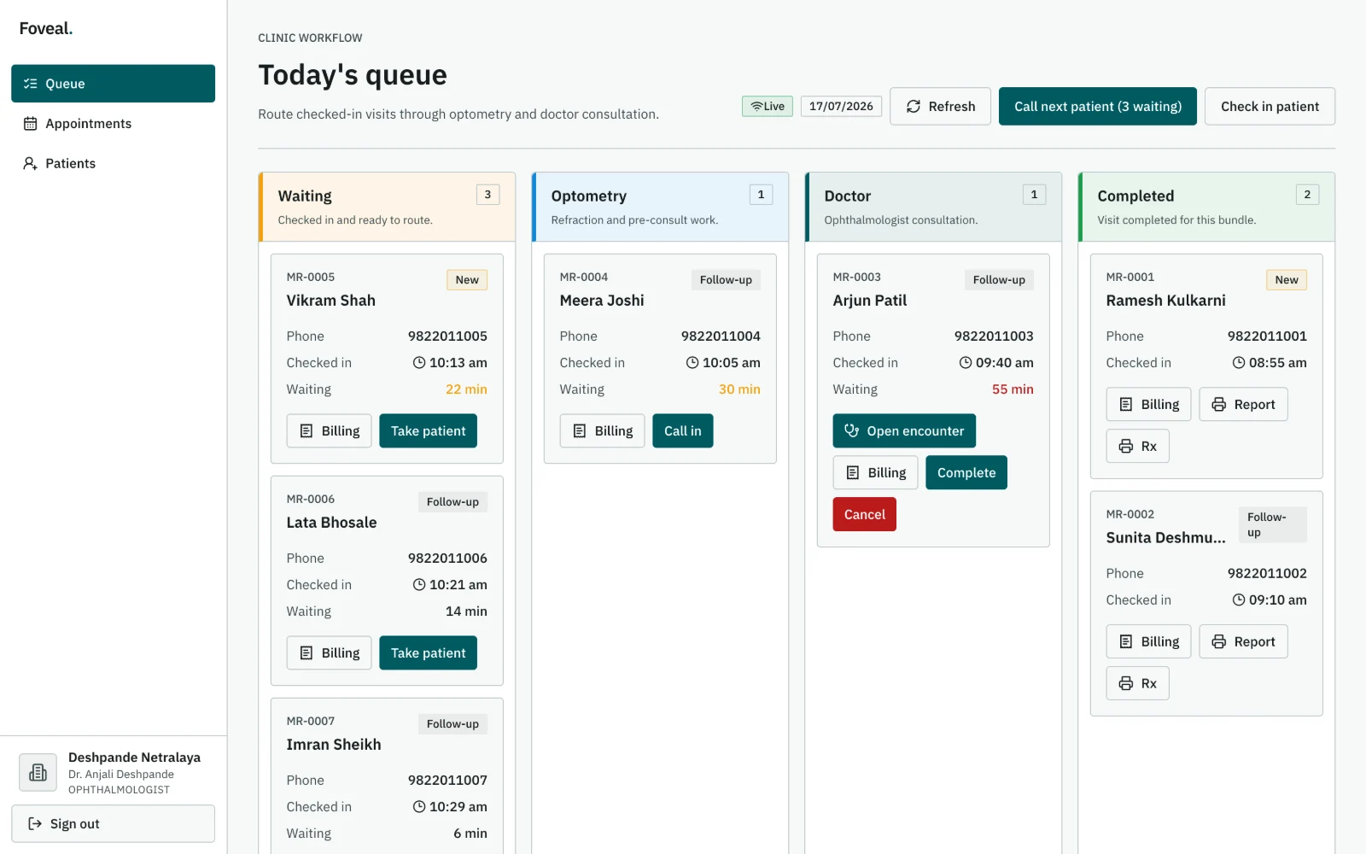Click the Queue list icon
This screenshot has height=854, width=1366.
(x=31, y=84)
